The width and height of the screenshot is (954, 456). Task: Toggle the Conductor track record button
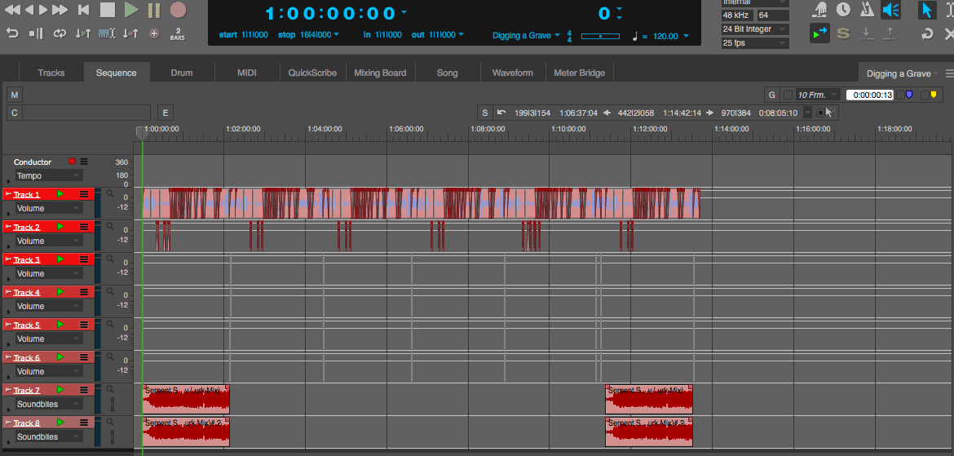coord(72,162)
